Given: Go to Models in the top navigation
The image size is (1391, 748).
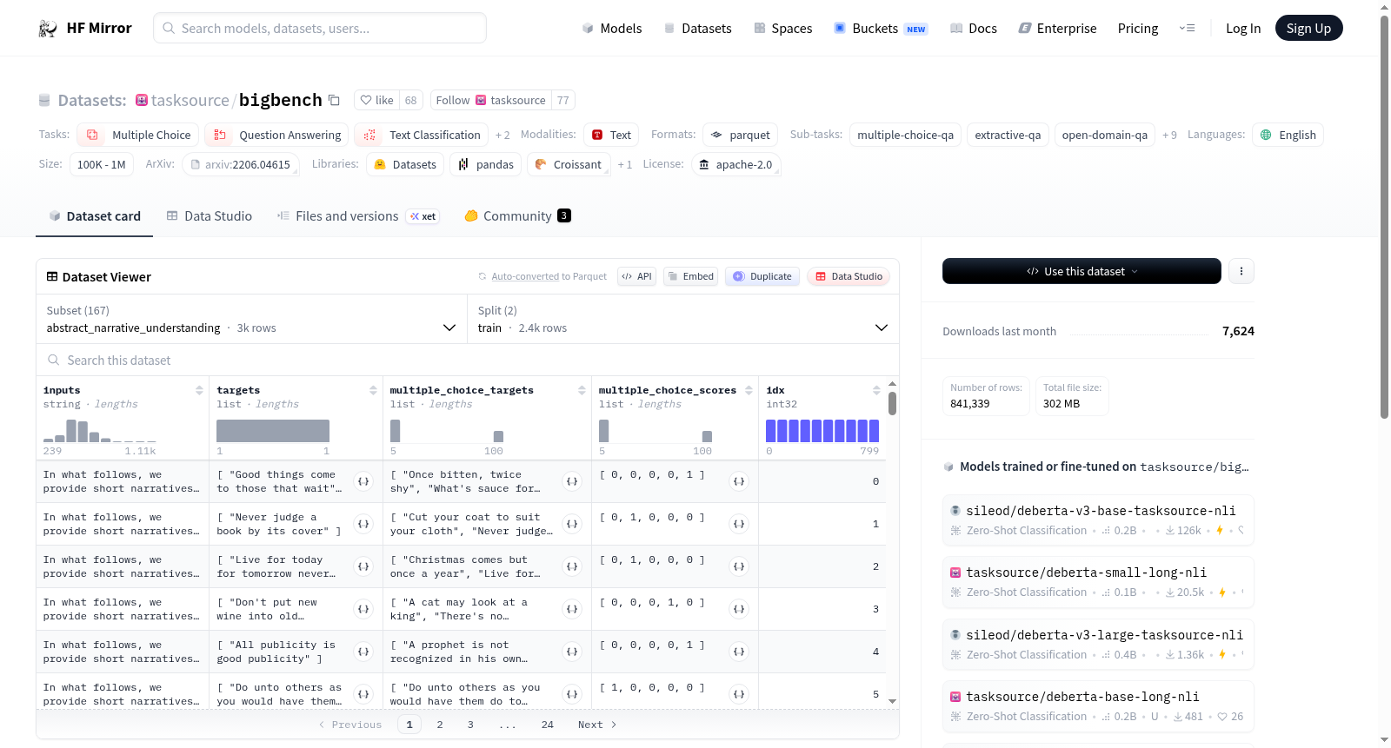Looking at the screenshot, I should [612, 29].
